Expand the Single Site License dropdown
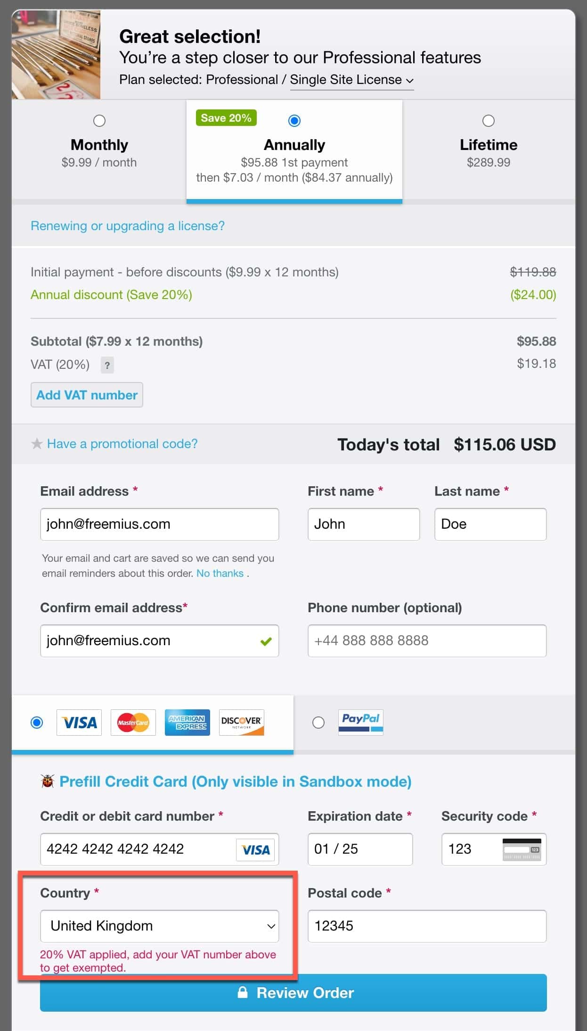The image size is (587, 1031). click(x=352, y=80)
